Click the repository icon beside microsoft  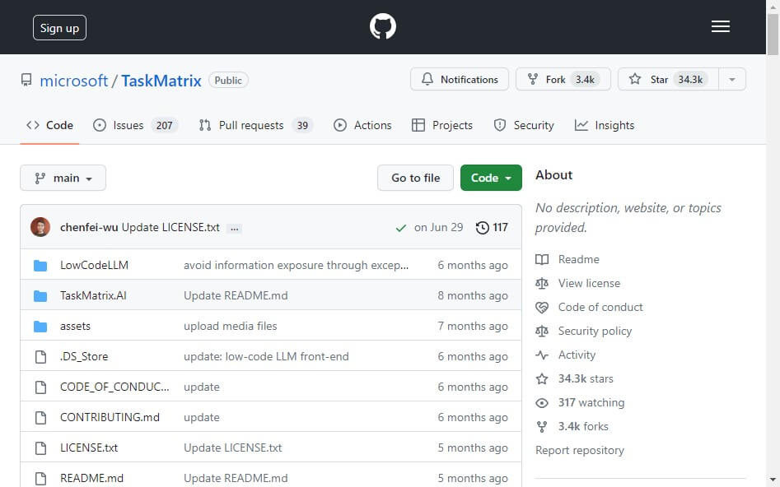[x=26, y=80]
